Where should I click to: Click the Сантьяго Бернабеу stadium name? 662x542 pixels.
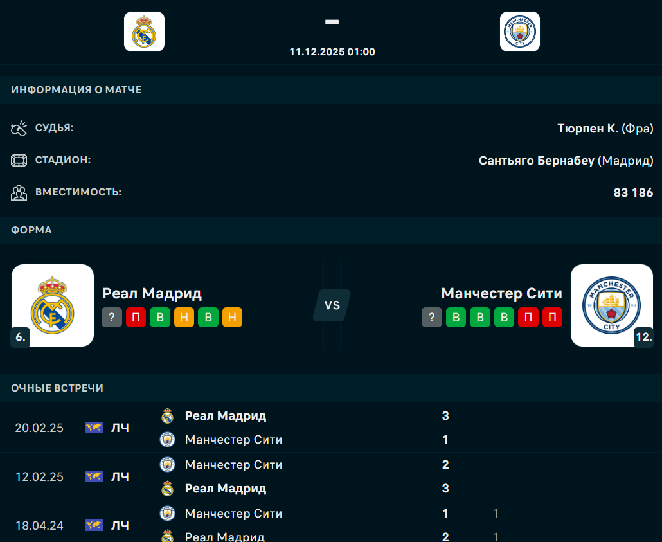[x=536, y=160]
